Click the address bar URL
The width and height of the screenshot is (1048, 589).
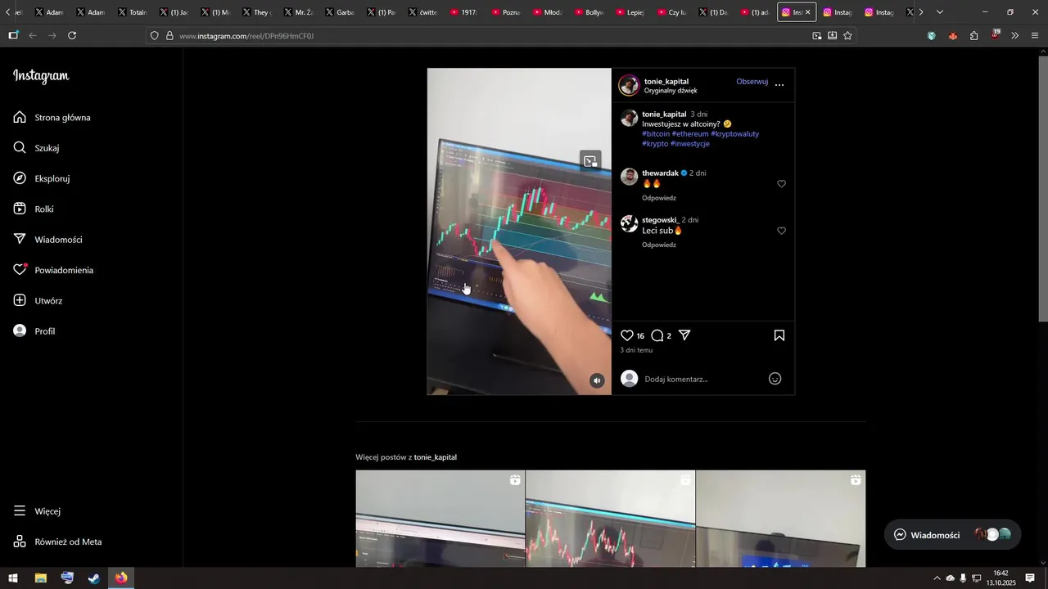[246, 36]
